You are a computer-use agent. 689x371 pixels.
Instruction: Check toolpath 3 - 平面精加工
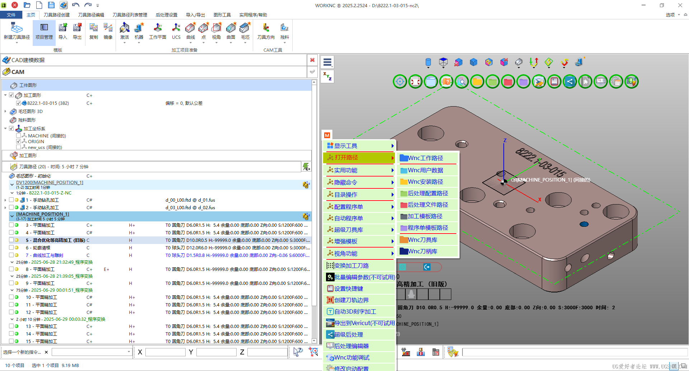tap(11, 225)
